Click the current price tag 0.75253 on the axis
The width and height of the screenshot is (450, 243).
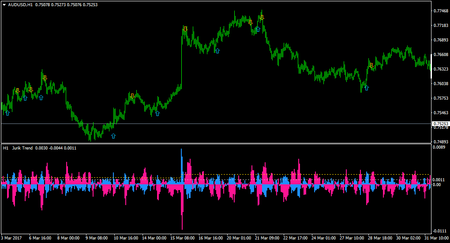pyautogui.click(x=441, y=124)
